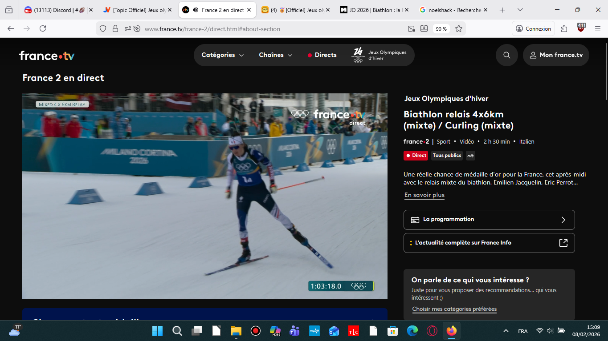
Task: Switch to the Discord tab
Action: [58, 10]
